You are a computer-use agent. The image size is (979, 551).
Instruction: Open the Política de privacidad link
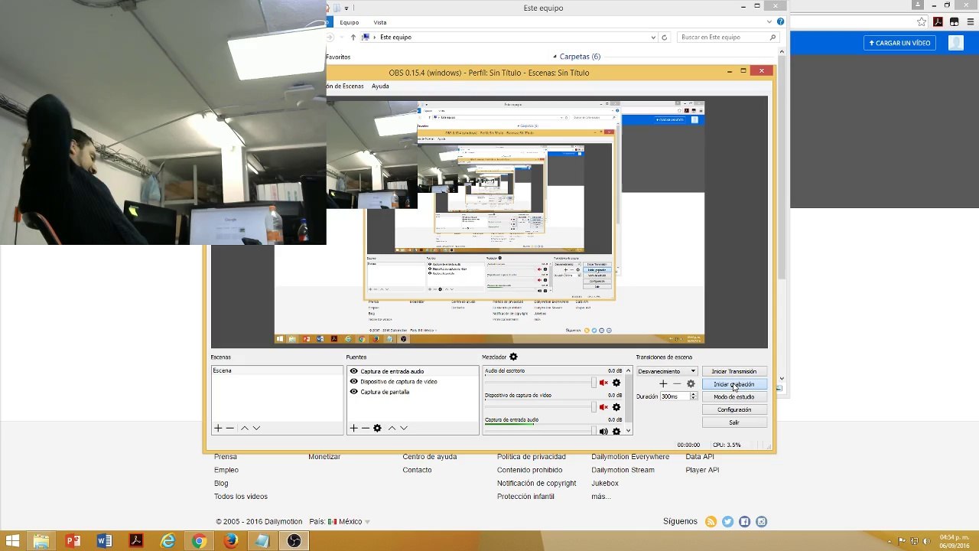tap(532, 457)
